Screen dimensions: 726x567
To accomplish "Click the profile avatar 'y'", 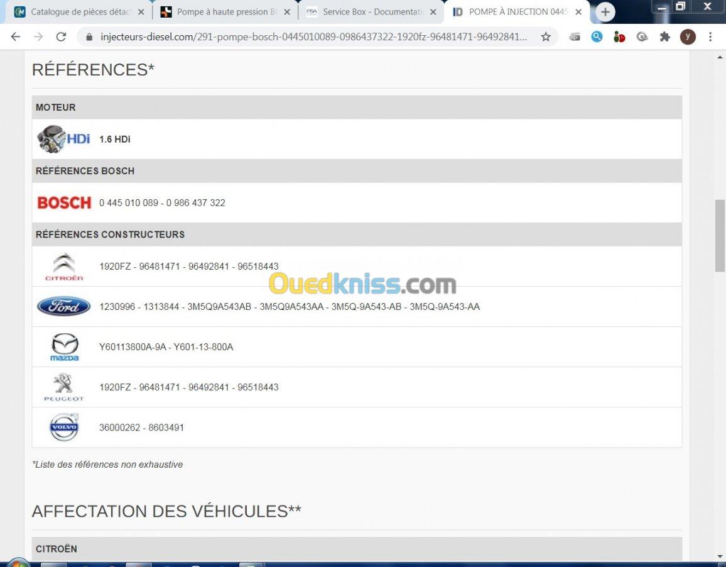I will click(x=688, y=36).
